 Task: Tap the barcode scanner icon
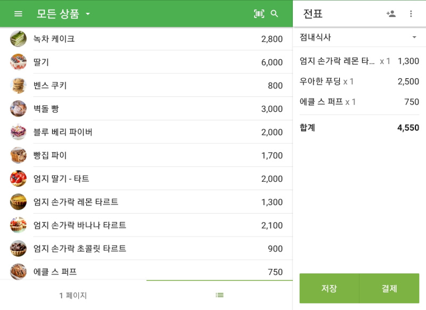[258, 13]
